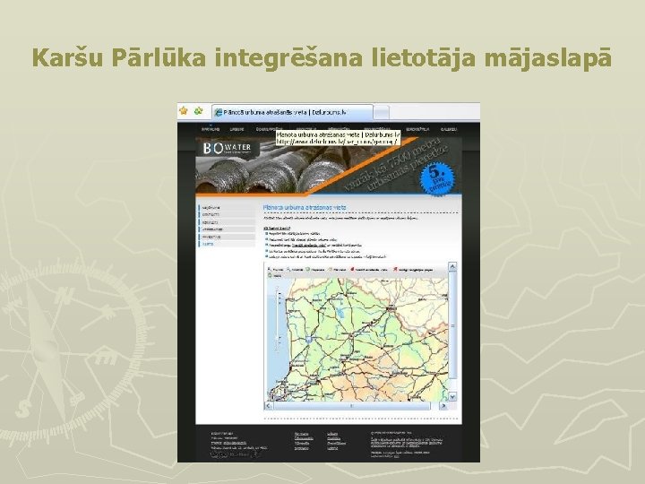Screen dimensions: 645x484
Task: Click the map frame's scroll-down arrow
Action: (x=452, y=396)
